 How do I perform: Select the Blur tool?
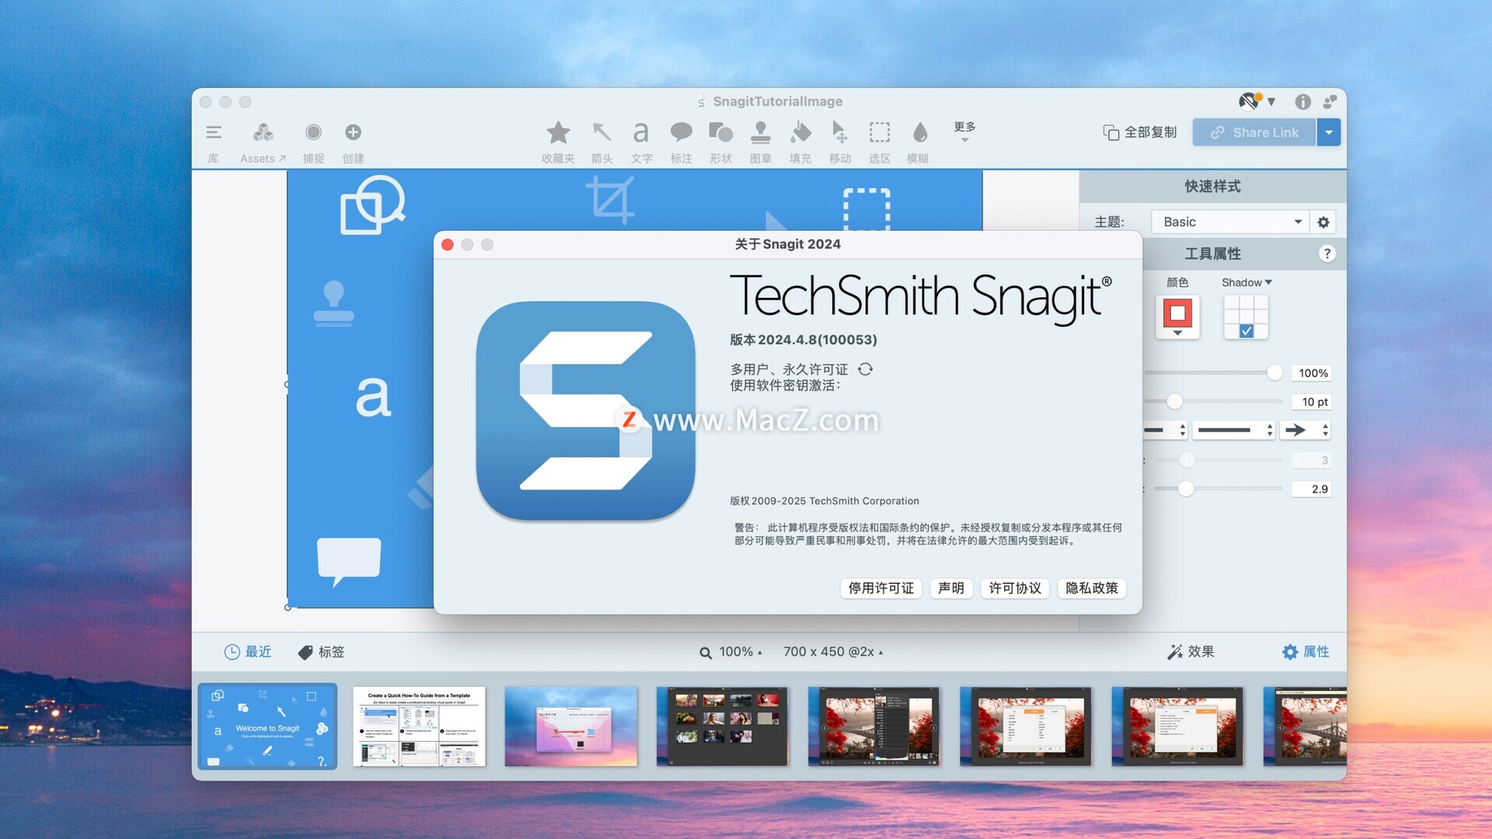919,133
